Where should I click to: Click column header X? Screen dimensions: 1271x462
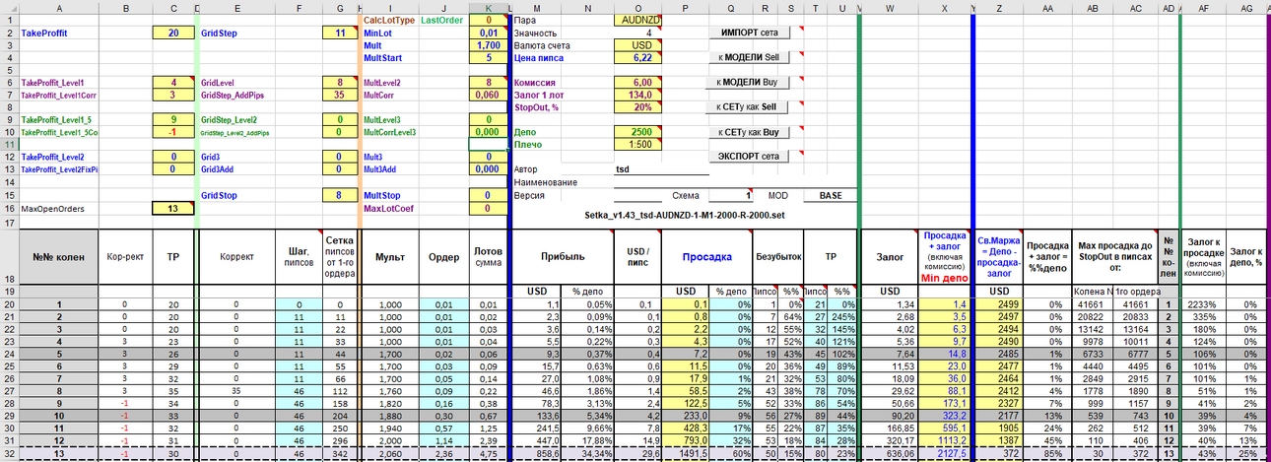click(x=944, y=7)
